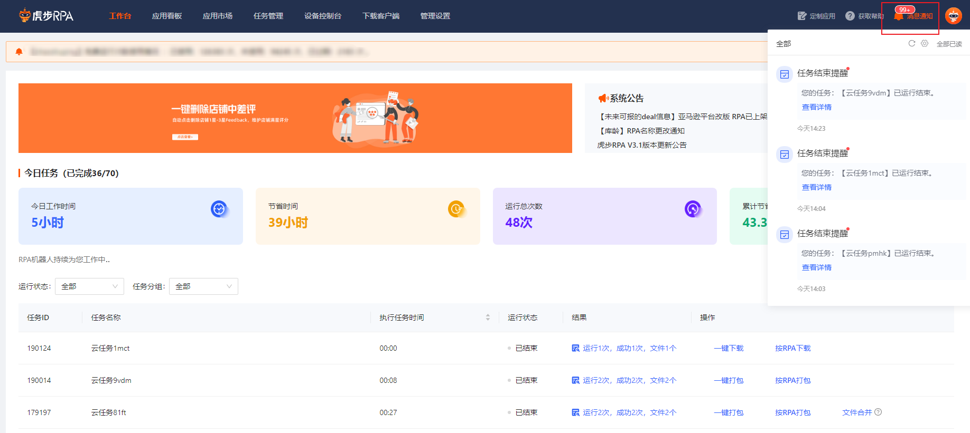Screen dimensions: 970x433
Task: Click the alert bell in the announcement bar
Action: click(x=19, y=52)
